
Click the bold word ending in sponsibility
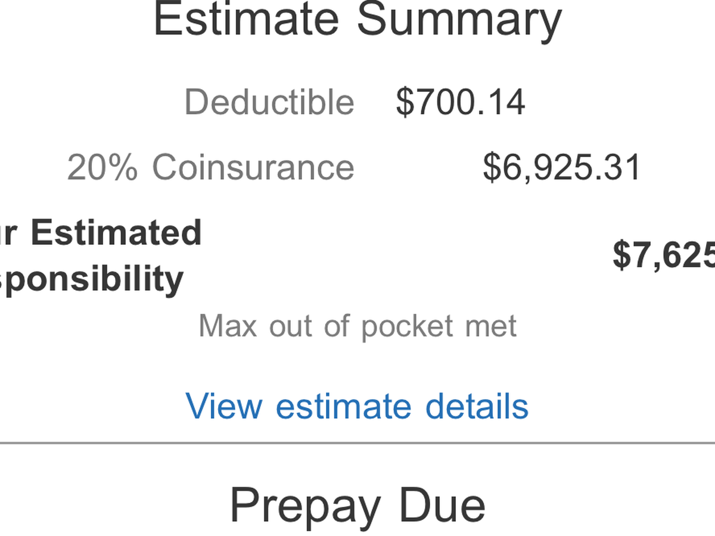click(x=92, y=279)
